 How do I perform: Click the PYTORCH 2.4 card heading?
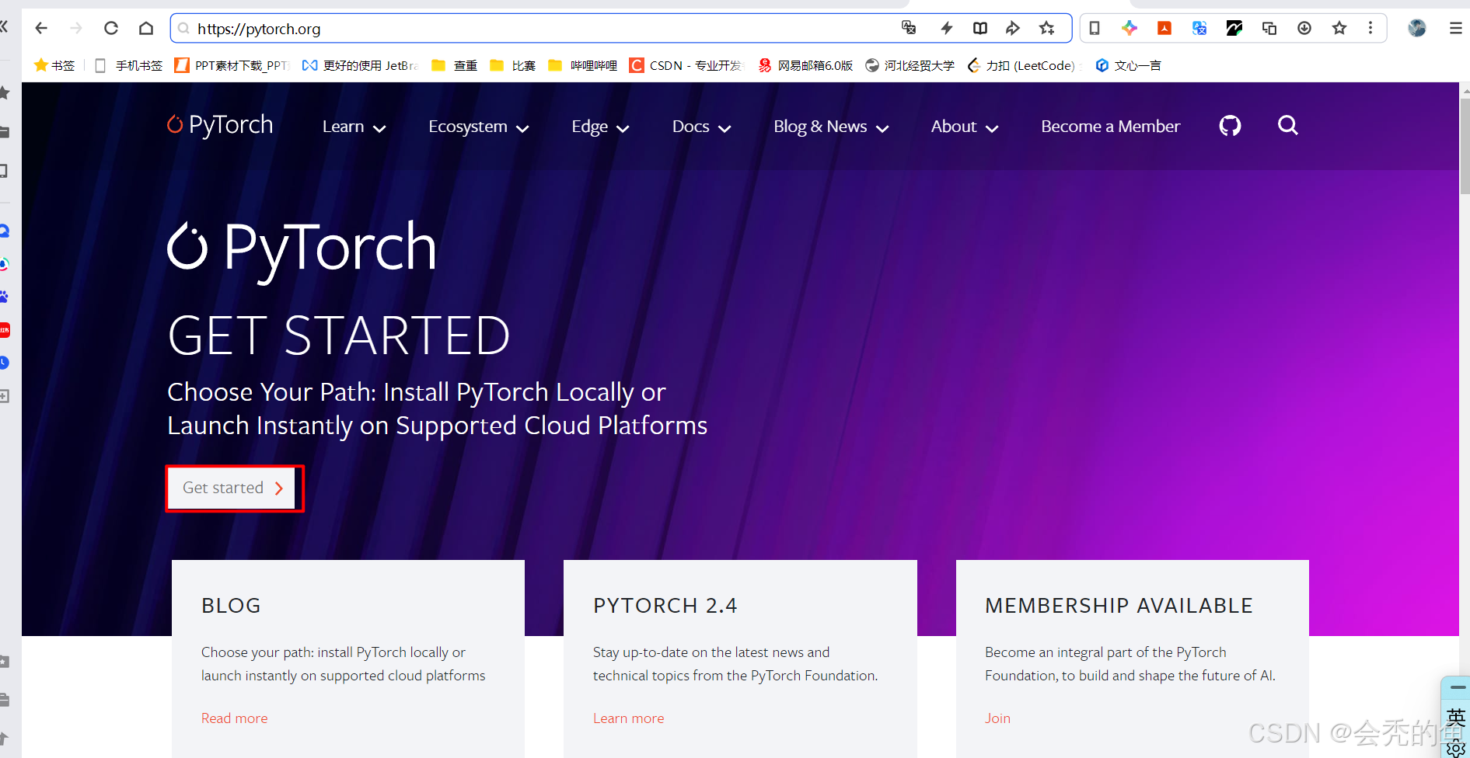tap(665, 606)
